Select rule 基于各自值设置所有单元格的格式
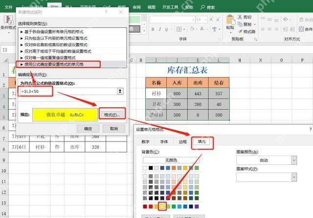Image resolution: width=313 pixels, height=218 pixels. click(72, 32)
